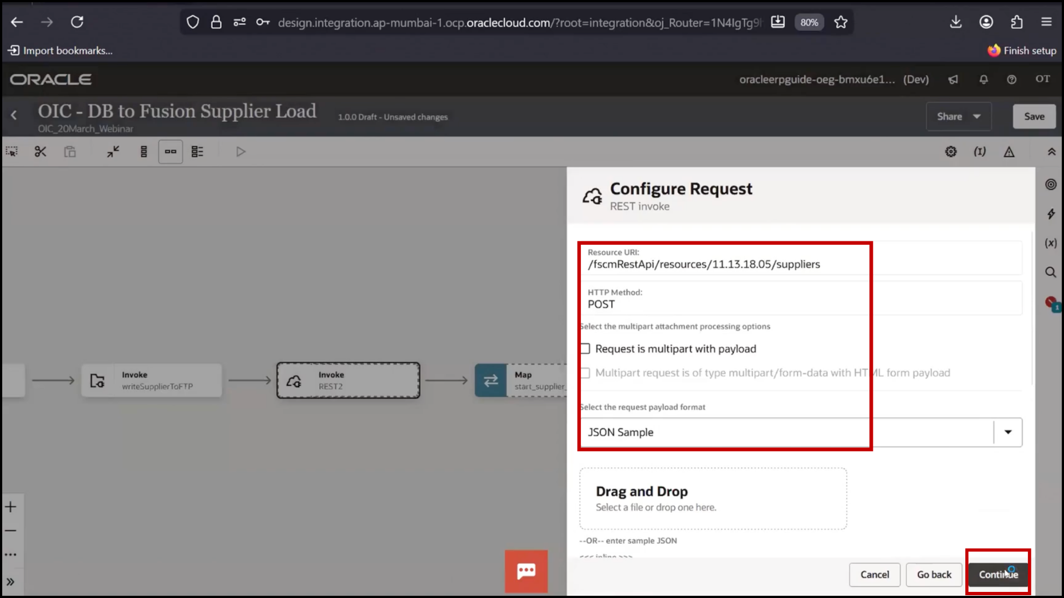Show site security via the padlock icon
The image size is (1064, 598).
tap(216, 22)
